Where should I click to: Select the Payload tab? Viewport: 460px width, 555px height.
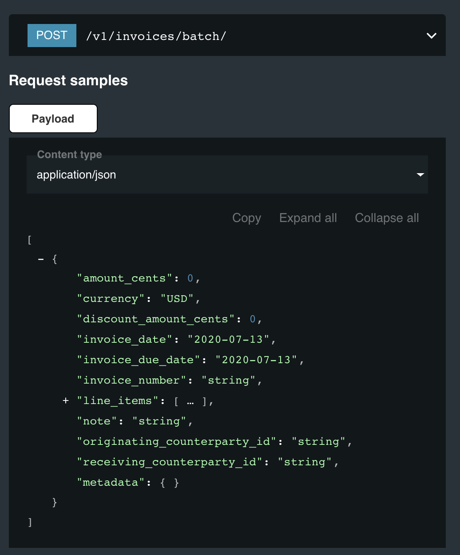[x=53, y=119]
